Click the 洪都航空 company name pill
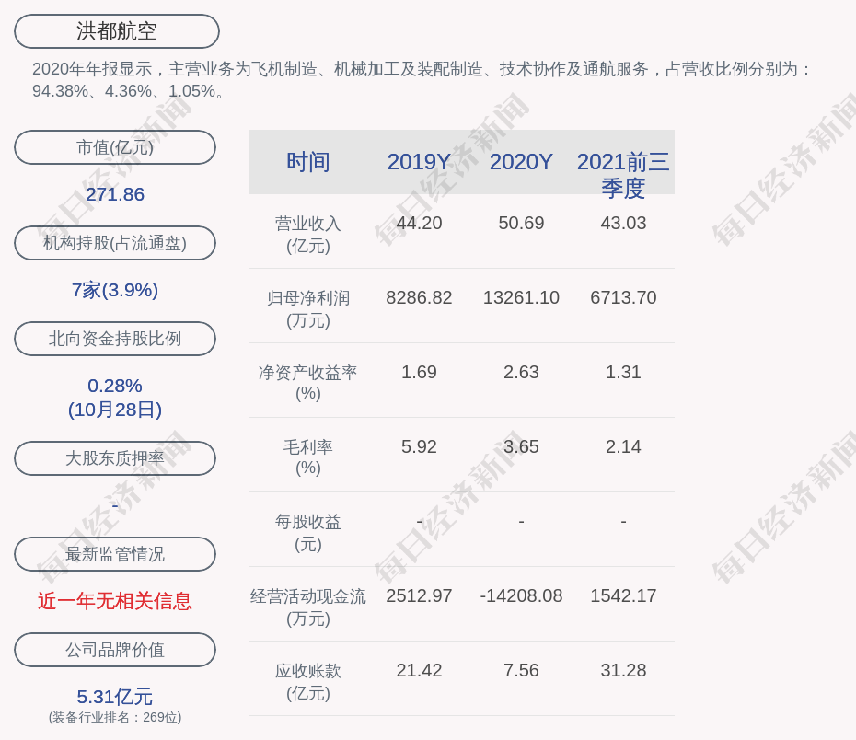Image resolution: width=856 pixels, height=740 pixels. click(117, 31)
